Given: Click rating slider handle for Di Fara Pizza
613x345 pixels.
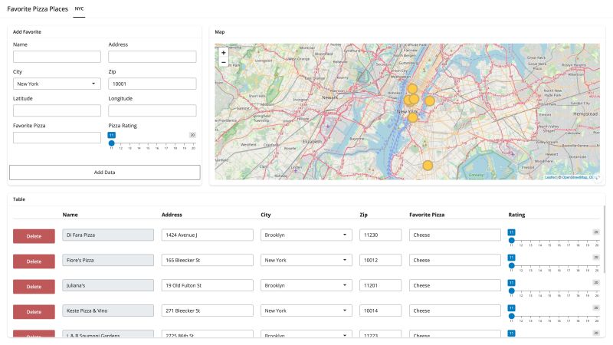Looking at the screenshot, I should (511, 240).
